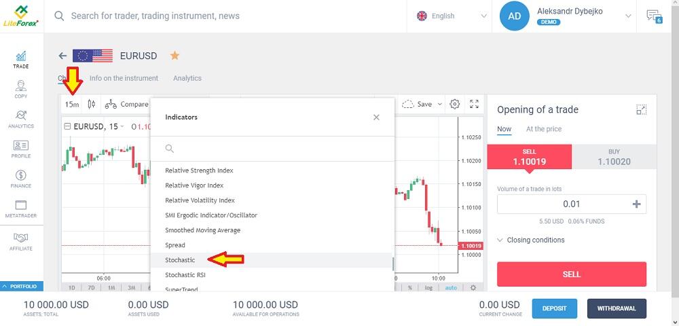This screenshot has height=326, width=679.
Task: Set chart range to 1D
Action: [72, 288]
